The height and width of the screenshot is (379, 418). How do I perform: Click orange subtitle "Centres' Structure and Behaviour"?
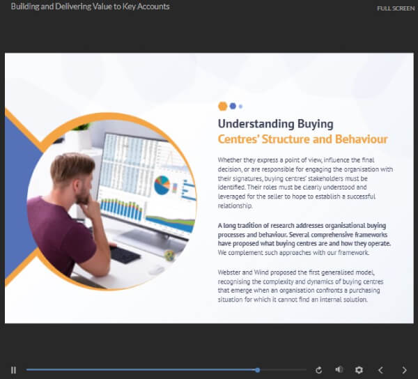click(302, 139)
